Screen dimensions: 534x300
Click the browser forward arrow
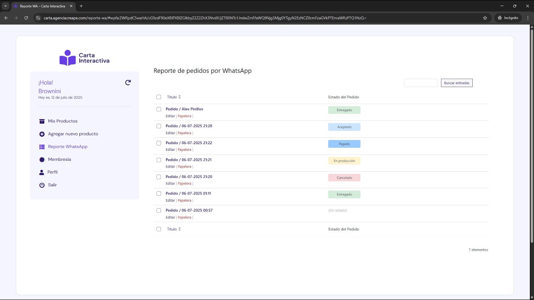click(x=16, y=18)
